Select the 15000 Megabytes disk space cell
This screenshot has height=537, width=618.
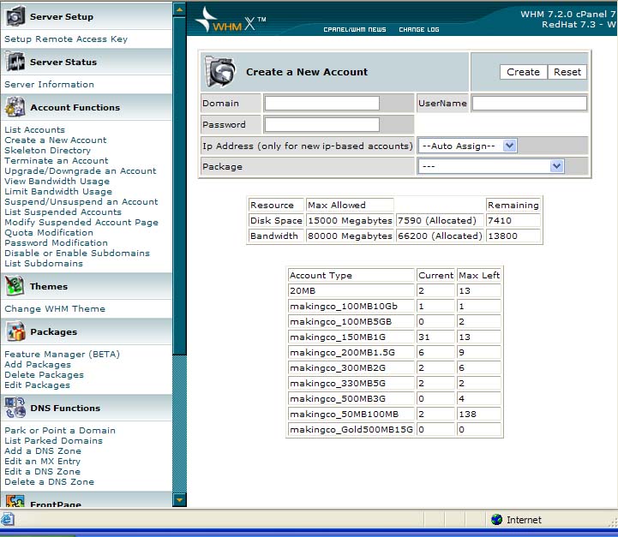(350, 220)
